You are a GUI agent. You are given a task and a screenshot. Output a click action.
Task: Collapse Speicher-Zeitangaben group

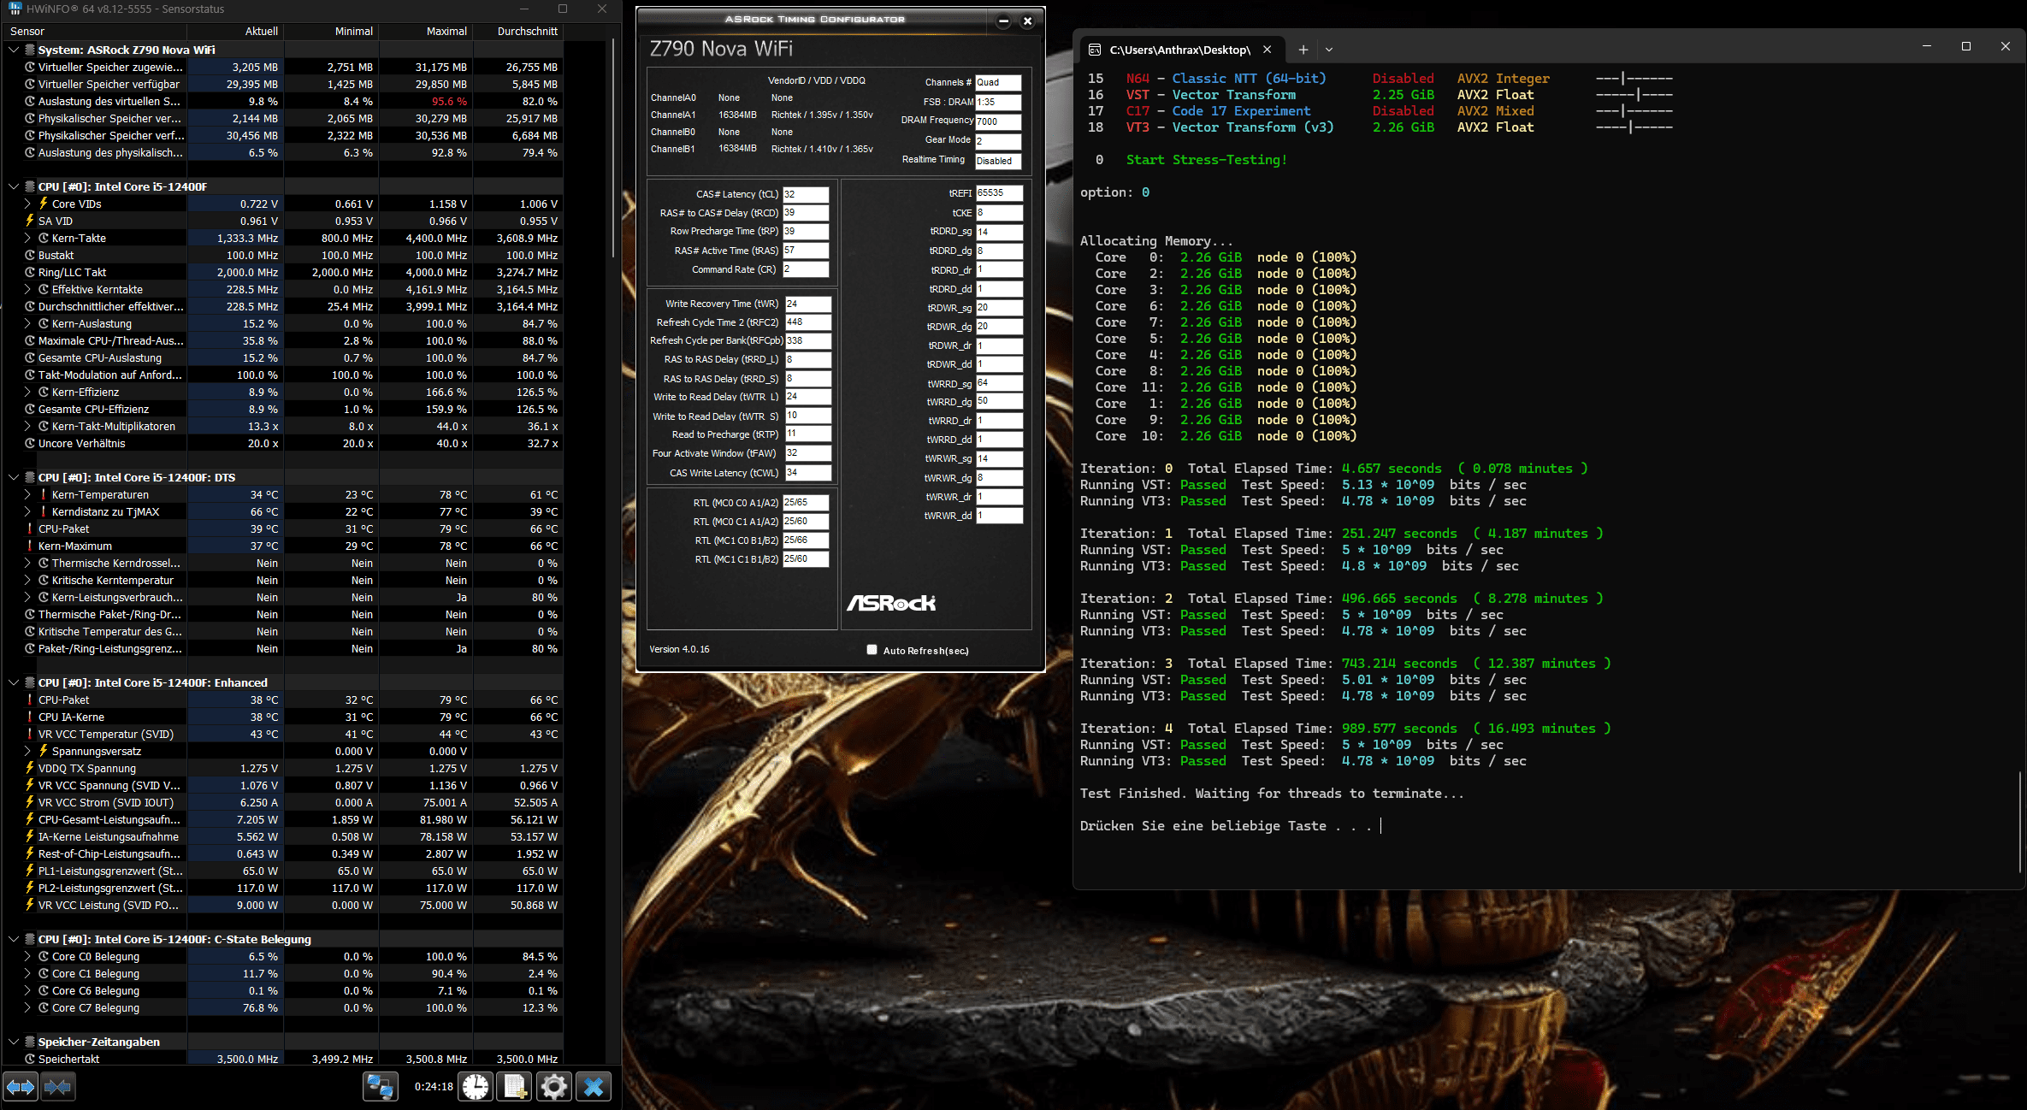(x=14, y=1042)
